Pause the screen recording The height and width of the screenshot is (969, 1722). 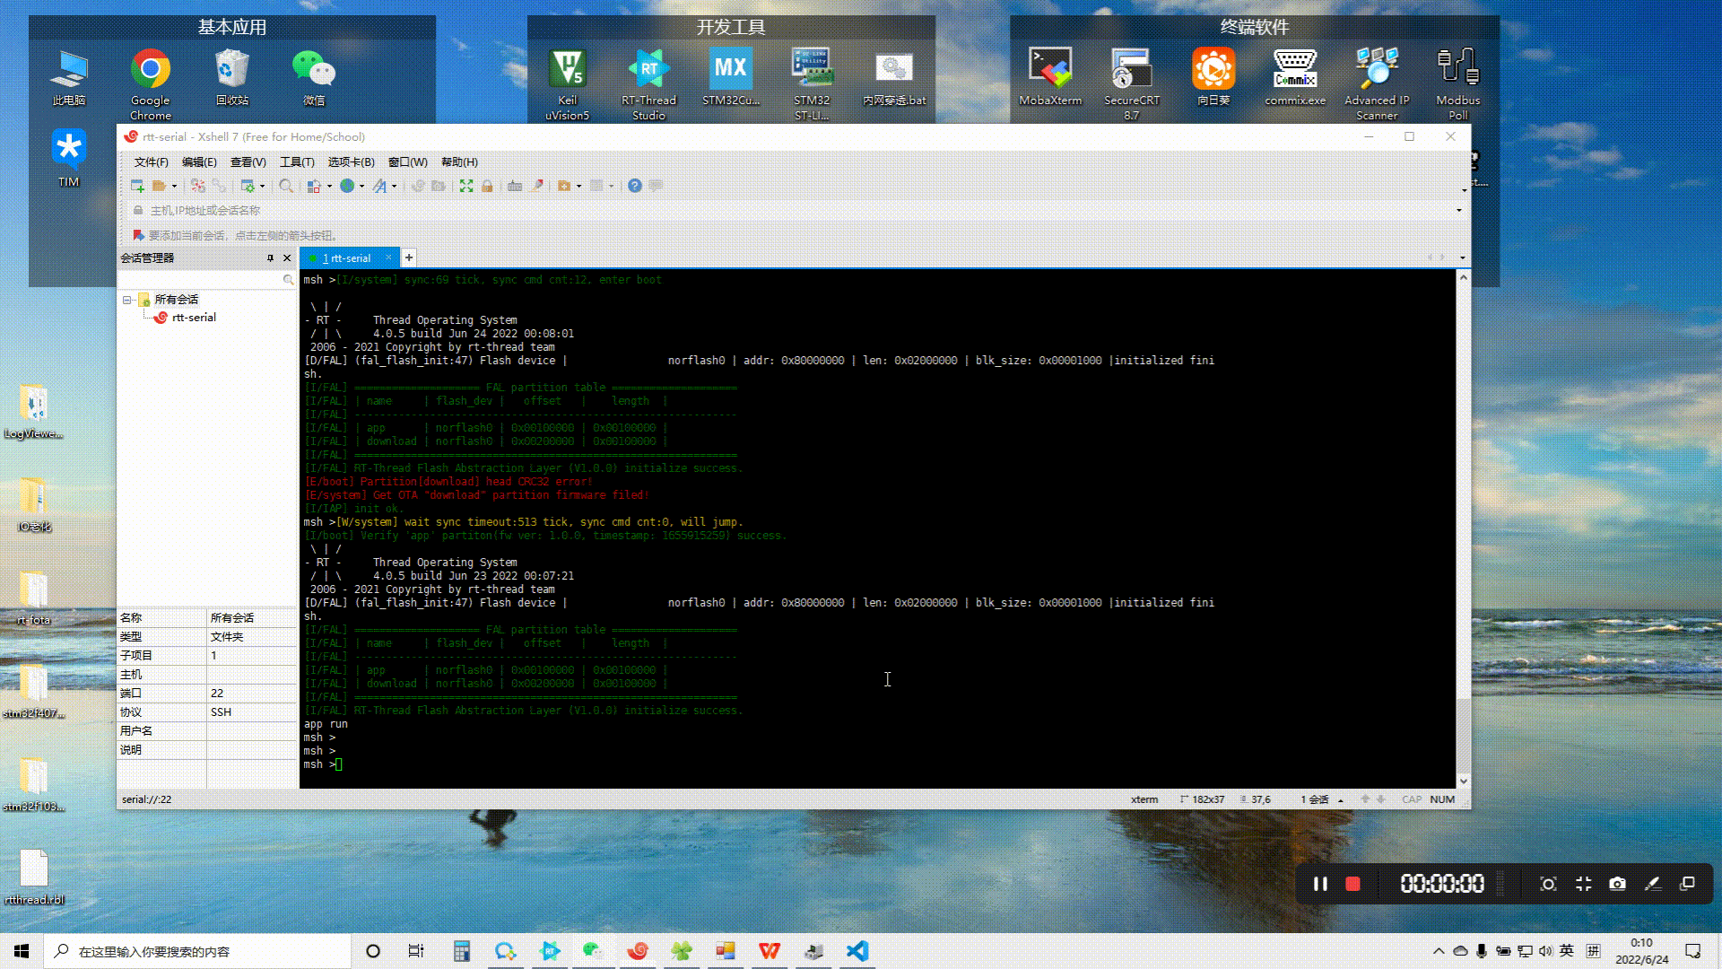(x=1320, y=884)
